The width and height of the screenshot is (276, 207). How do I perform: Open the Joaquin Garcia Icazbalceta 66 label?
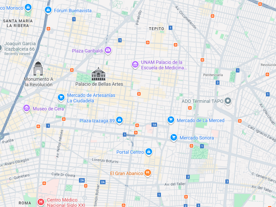19,46
